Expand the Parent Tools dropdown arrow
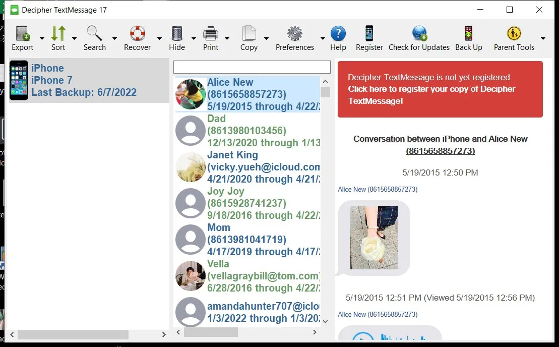 pos(543,38)
